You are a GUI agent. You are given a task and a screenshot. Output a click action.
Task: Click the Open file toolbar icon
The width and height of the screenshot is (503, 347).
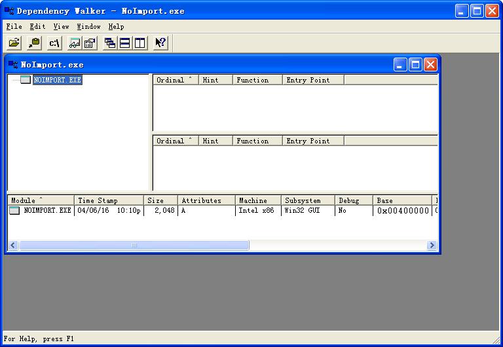point(14,43)
